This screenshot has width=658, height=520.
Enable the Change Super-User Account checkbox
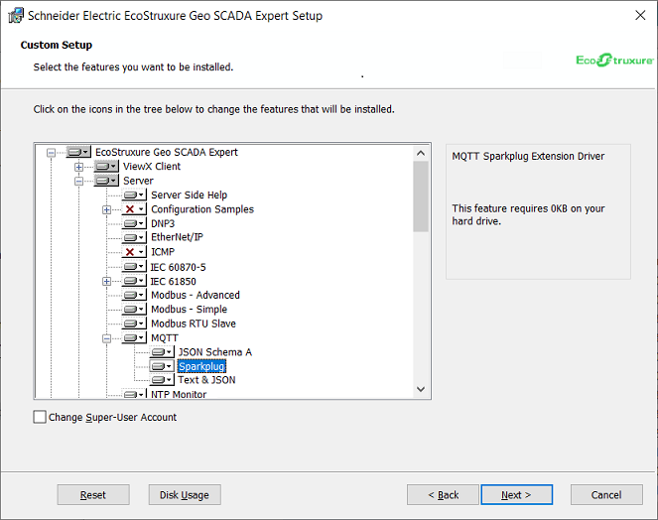click(40, 418)
